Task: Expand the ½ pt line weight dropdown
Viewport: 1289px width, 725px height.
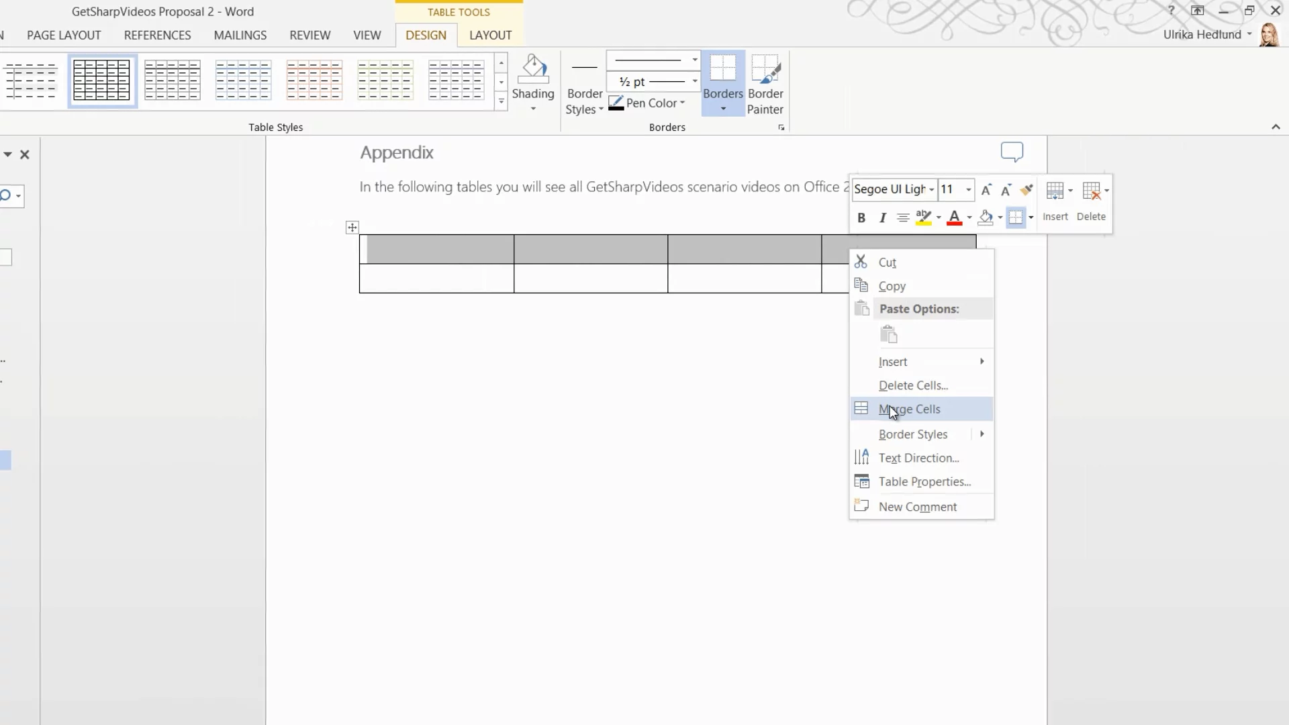Action: (x=694, y=81)
